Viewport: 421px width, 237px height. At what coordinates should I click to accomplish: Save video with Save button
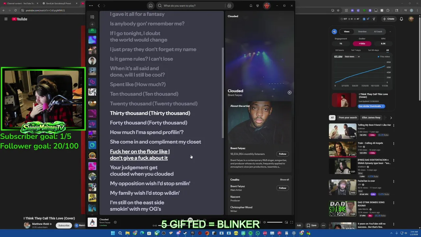click(x=311, y=225)
